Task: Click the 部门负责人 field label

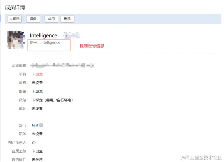Action: point(18,143)
